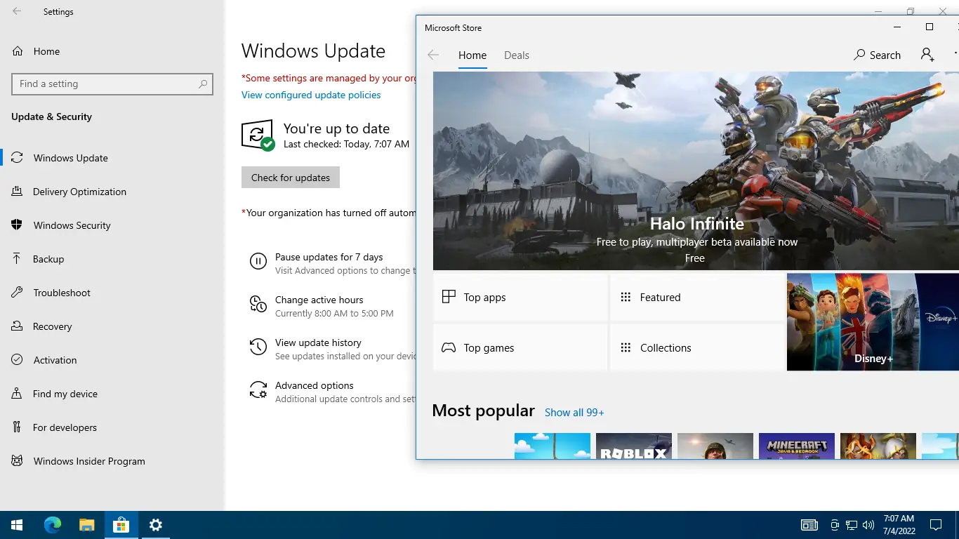The height and width of the screenshot is (539, 959).
Task: Open the Featured section
Action: click(697, 298)
